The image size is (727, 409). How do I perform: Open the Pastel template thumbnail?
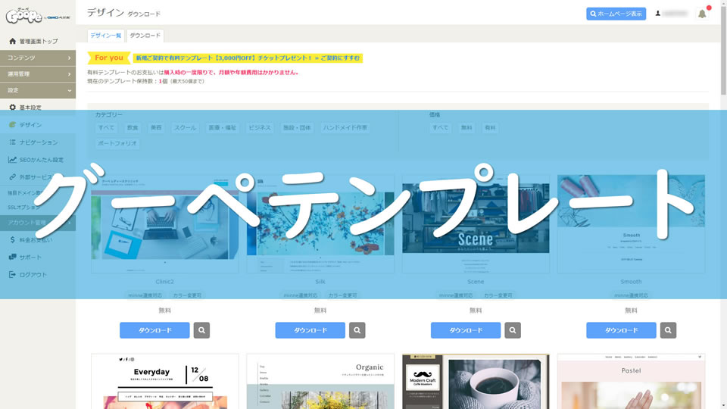click(631, 381)
